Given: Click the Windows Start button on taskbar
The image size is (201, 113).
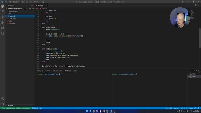Looking at the screenshot, I should (x=87, y=111).
